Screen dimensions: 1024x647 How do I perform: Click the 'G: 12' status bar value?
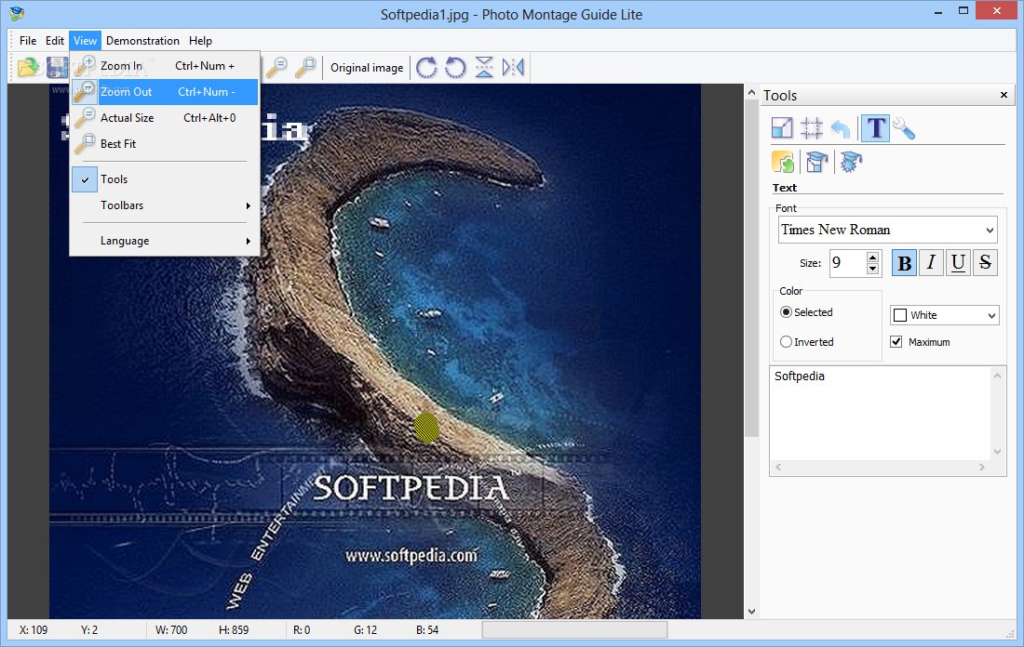pyautogui.click(x=366, y=630)
